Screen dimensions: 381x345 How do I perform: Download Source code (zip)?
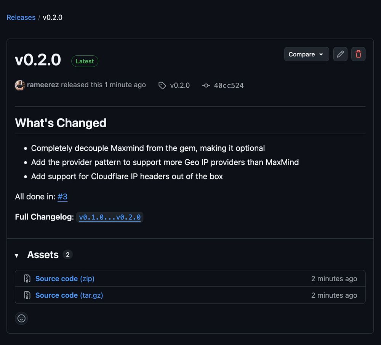pos(65,279)
